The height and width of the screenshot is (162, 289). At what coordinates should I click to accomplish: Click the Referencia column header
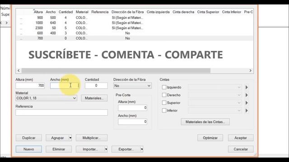[100, 12]
